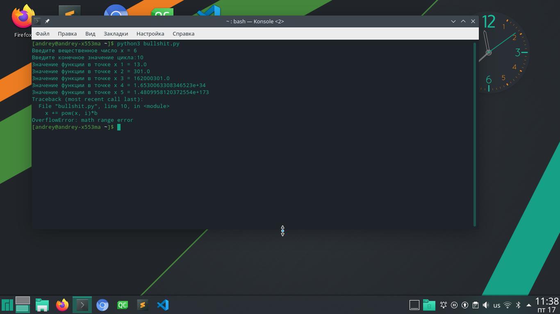The width and height of the screenshot is (560, 314).
Task: Launch Qt Creator from the taskbar
Action: [123, 305]
